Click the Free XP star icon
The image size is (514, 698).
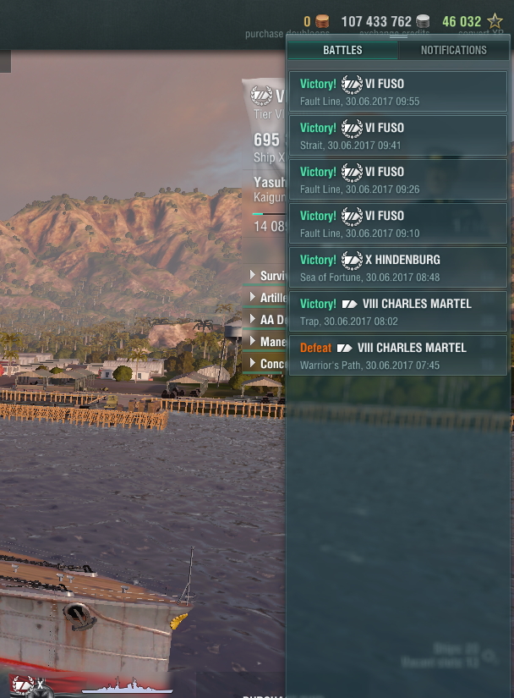495,21
